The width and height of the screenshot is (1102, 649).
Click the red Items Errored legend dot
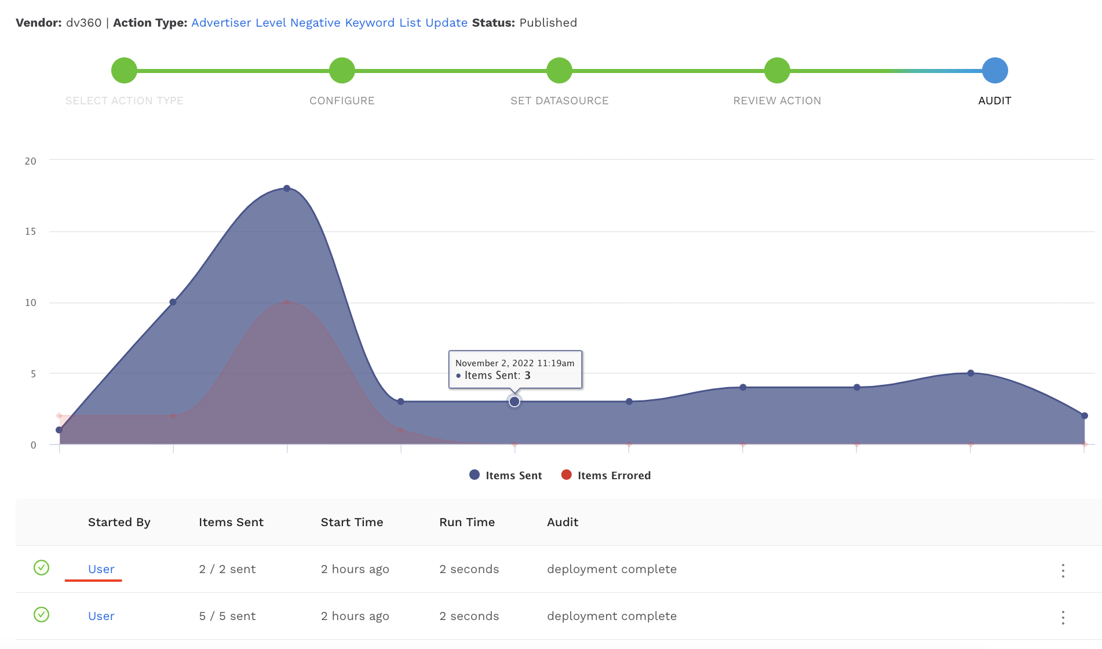coord(567,475)
